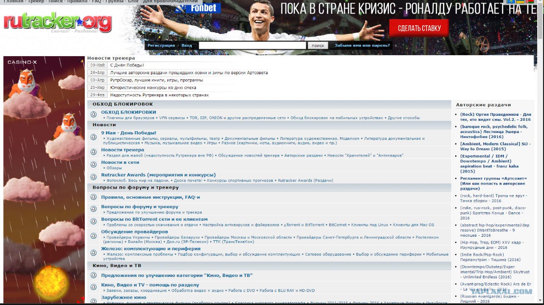Open Обсуждение провайдеров forum

point(134,232)
